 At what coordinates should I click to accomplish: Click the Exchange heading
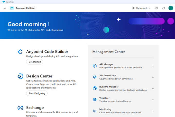pos(35,107)
